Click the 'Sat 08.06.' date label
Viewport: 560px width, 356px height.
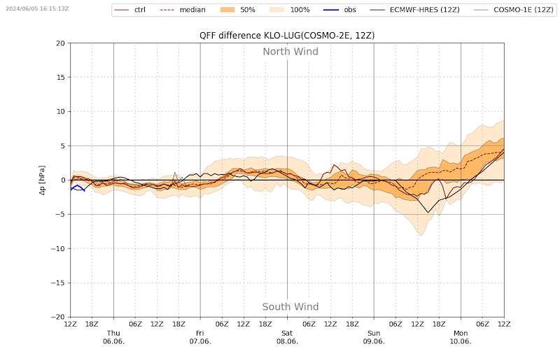click(287, 337)
